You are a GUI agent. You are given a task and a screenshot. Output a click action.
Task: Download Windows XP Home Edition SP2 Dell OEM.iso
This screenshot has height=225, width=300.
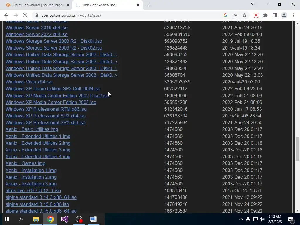coord(53,88)
